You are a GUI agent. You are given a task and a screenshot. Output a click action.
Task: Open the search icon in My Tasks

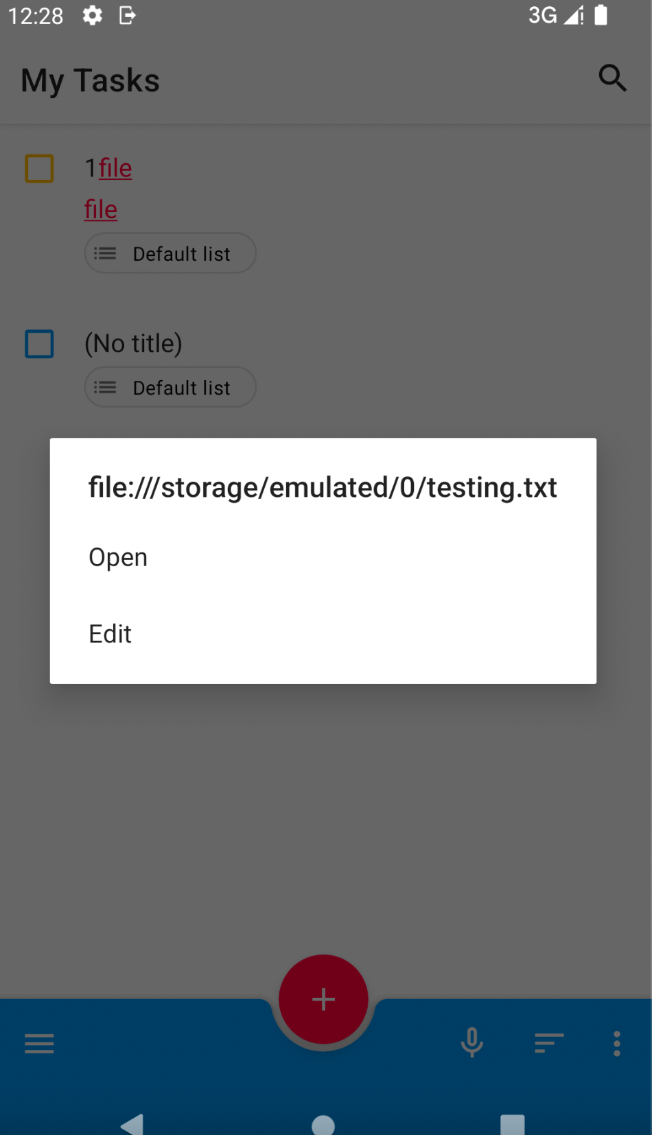pos(612,78)
